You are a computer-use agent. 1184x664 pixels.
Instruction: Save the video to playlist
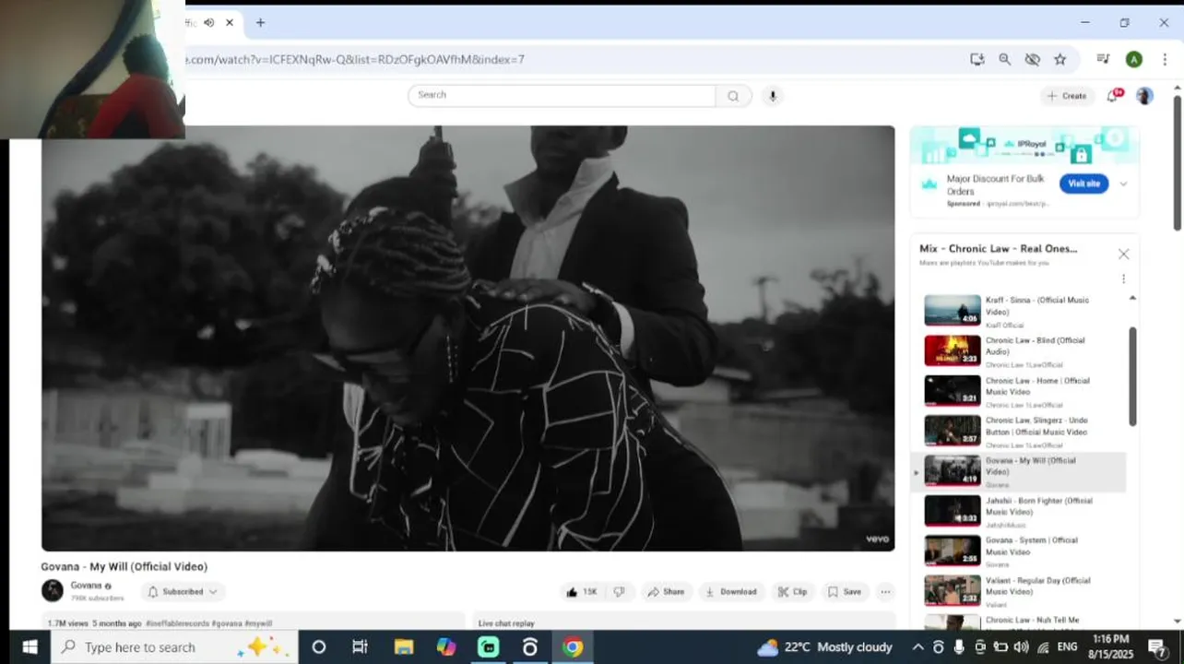tap(845, 592)
